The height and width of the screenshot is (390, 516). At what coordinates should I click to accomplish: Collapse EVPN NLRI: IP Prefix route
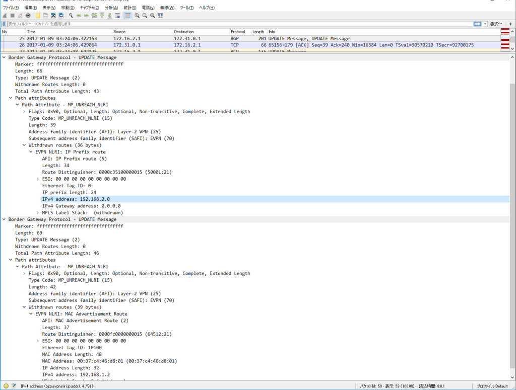31,152
